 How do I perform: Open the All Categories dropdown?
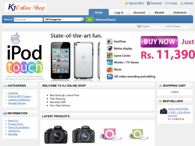click(64, 20)
